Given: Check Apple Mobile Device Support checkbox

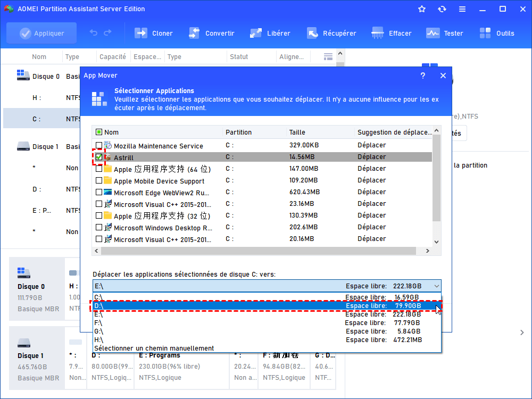Looking at the screenshot, I should coord(99,180).
